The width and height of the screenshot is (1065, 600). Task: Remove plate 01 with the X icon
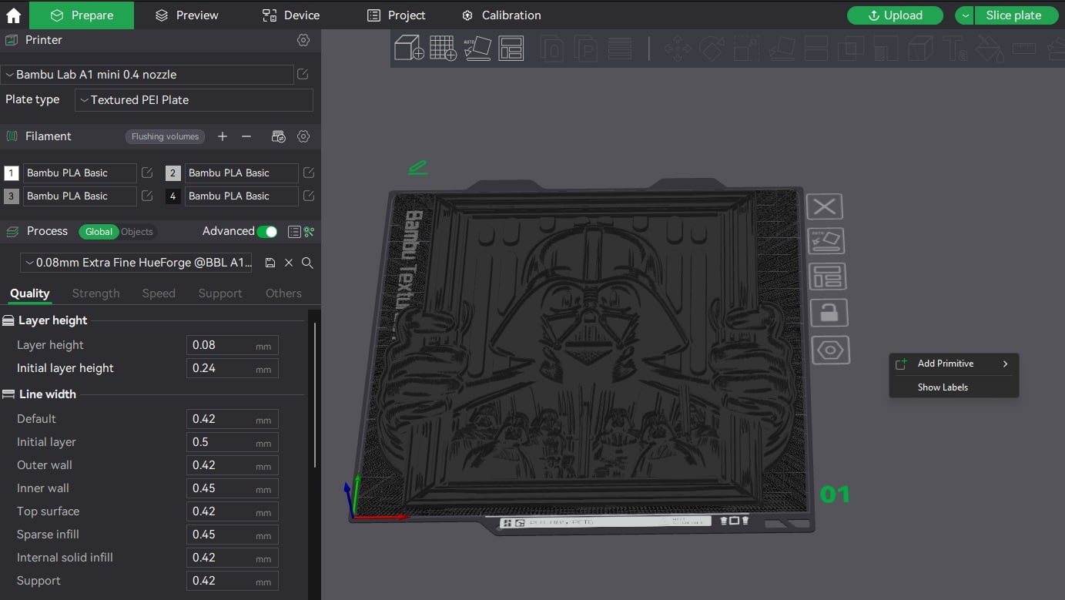825,206
